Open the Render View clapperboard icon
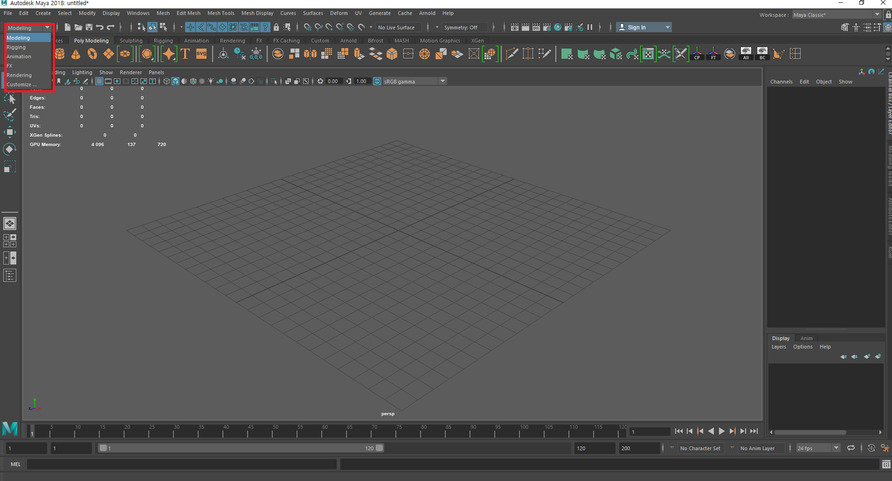Viewport: 892px width, 481px height. tap(515, 27)
